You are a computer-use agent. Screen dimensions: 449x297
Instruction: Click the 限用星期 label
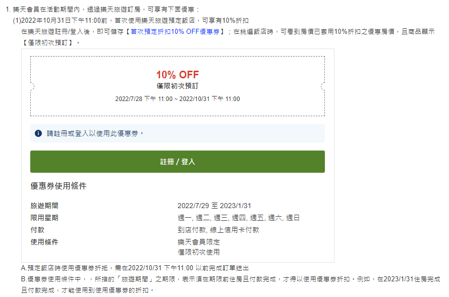tap(44, 218)
